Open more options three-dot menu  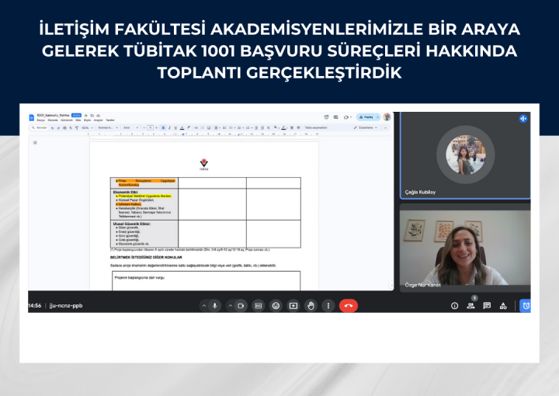[x=328, y=306]
